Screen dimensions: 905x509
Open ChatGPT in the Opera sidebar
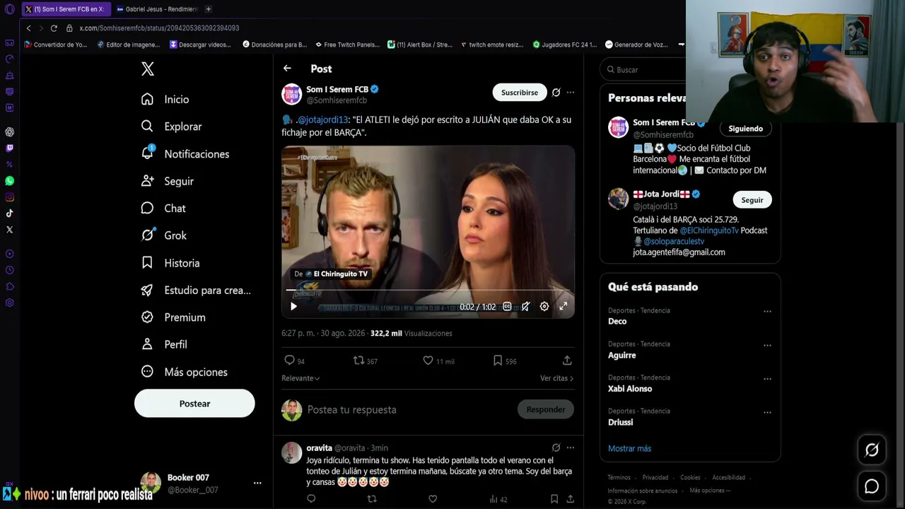tap(9, 132)
